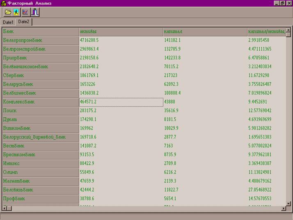Click the open folder toolbar icon
This screenshot has height=220, width=293.
click(7, 12)
